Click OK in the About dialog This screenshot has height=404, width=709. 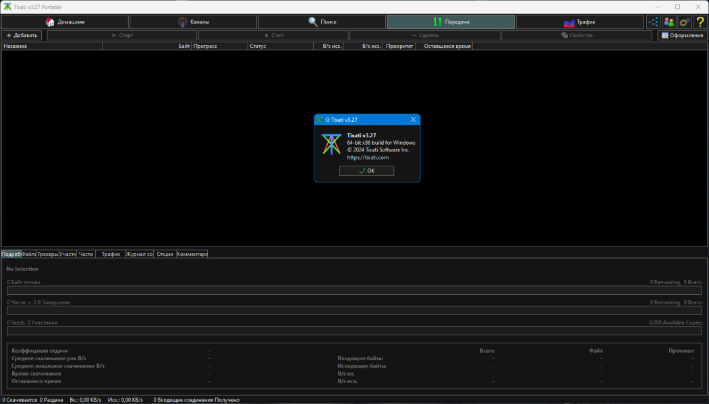367,170
